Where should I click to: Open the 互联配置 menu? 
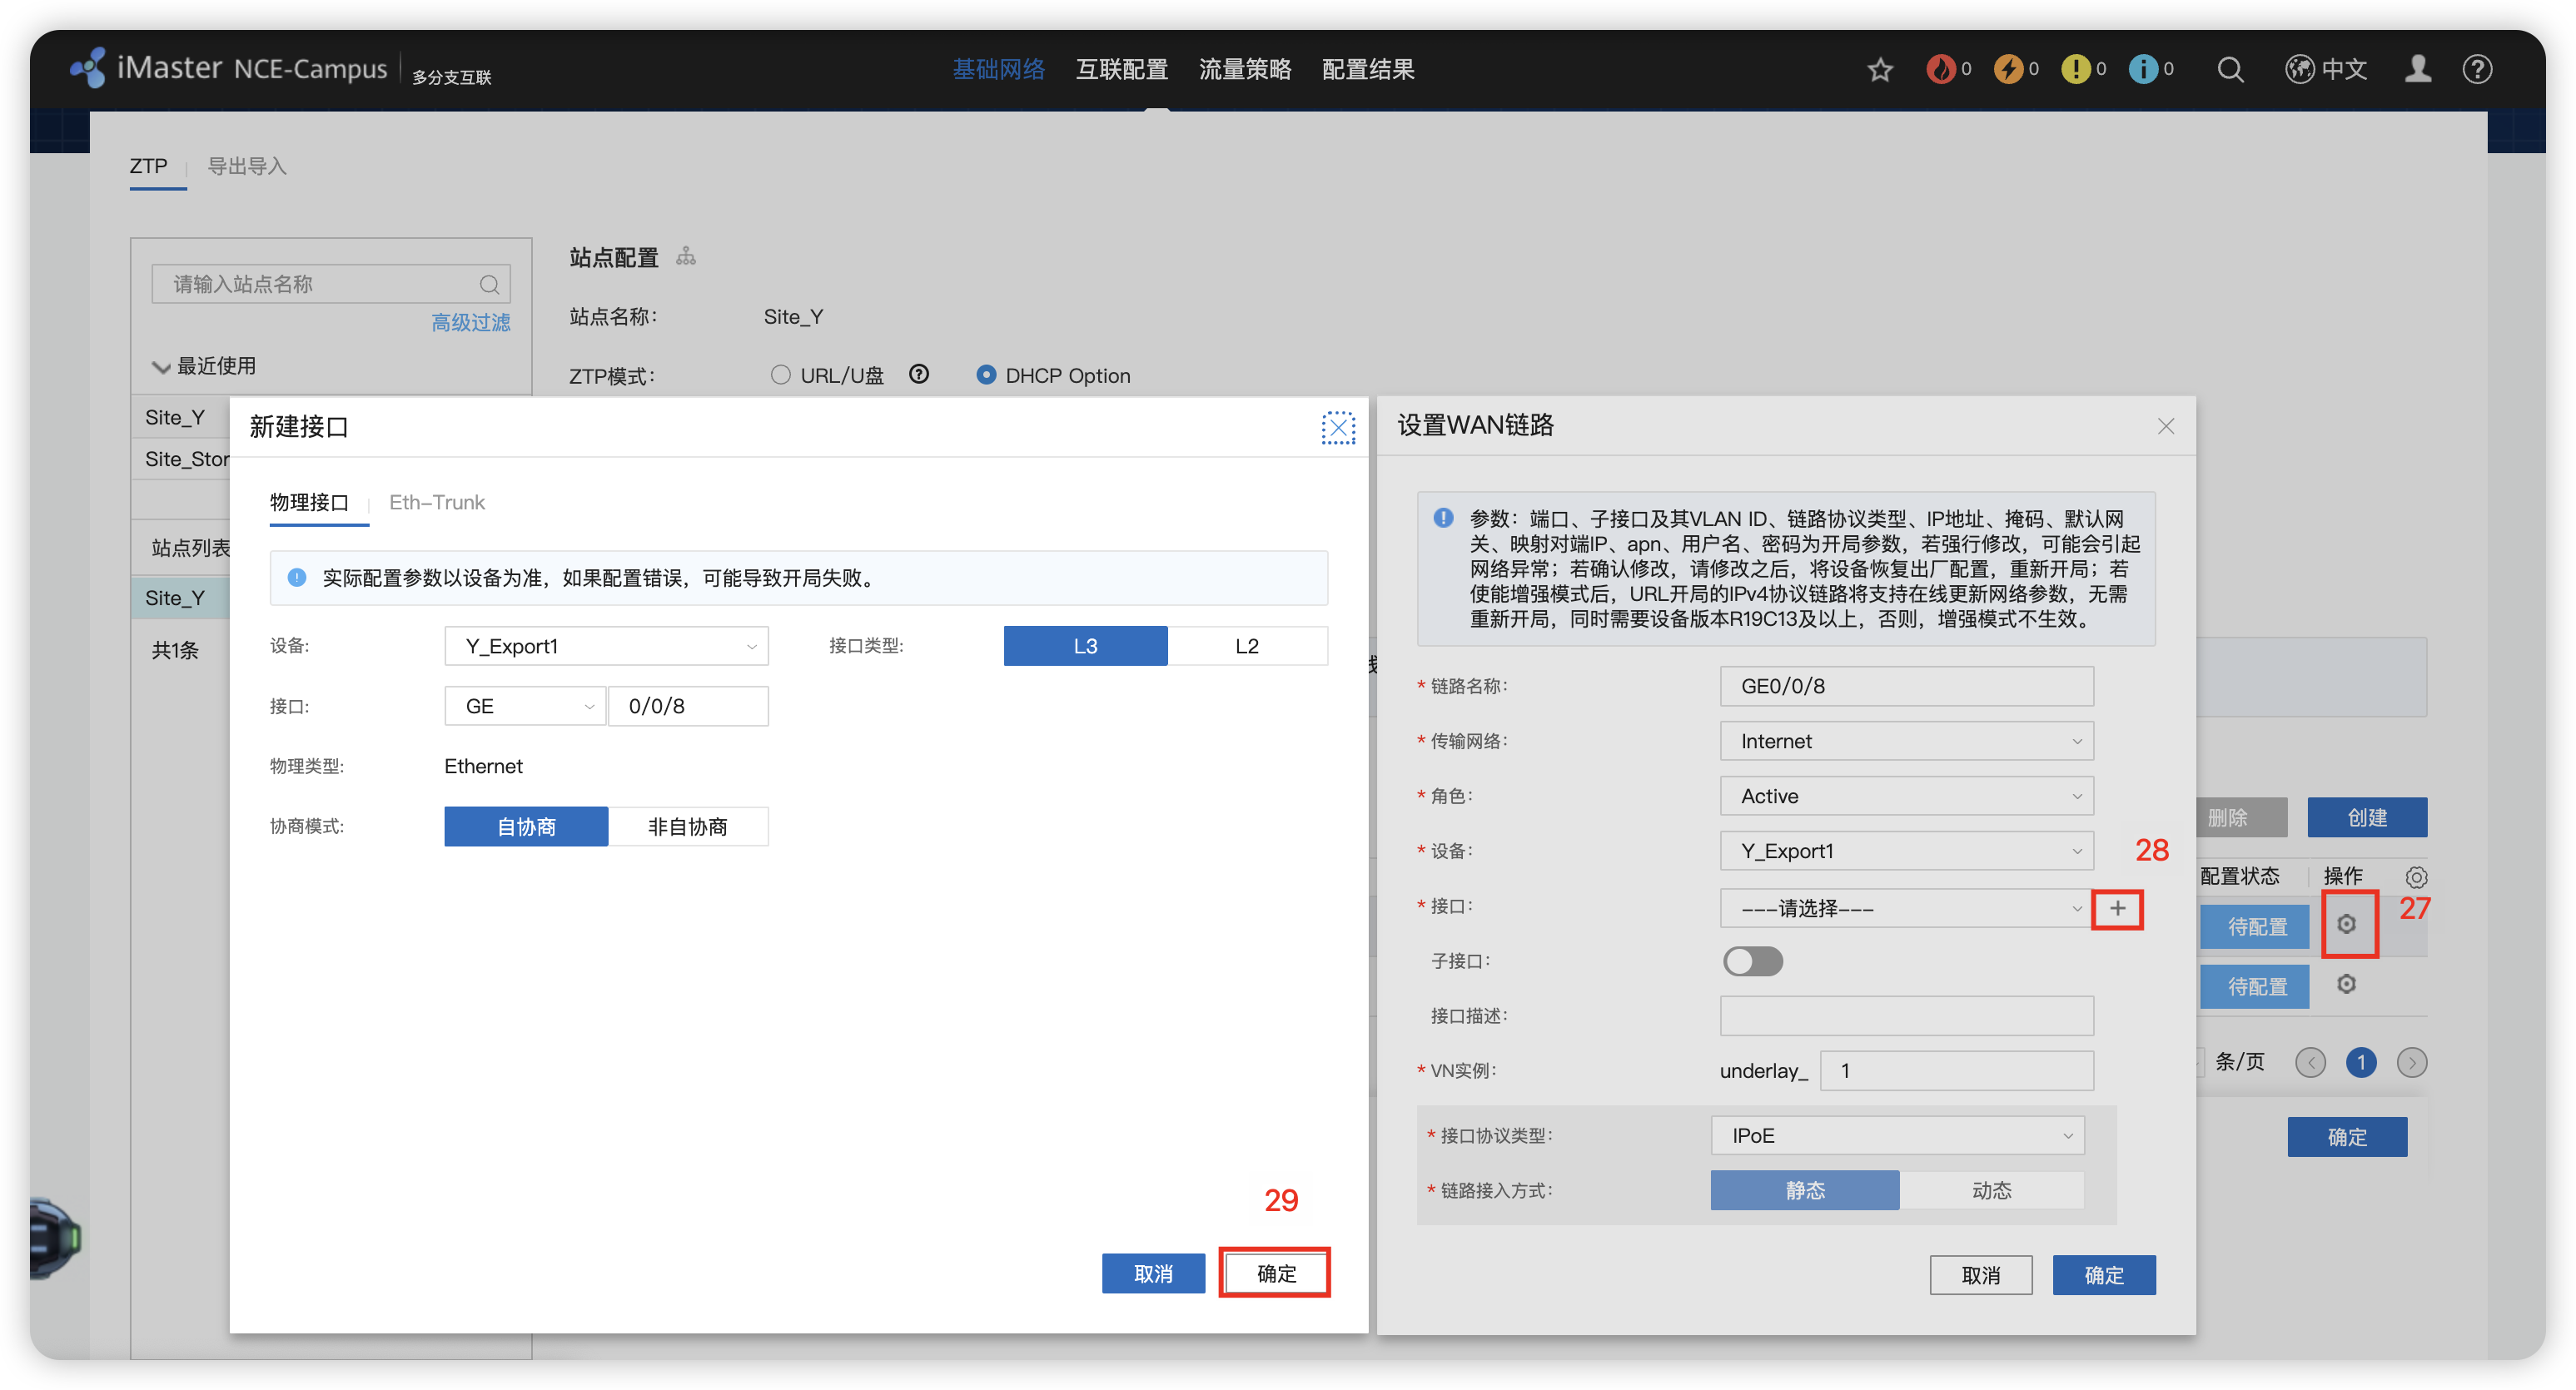[x=1121, y=69]
